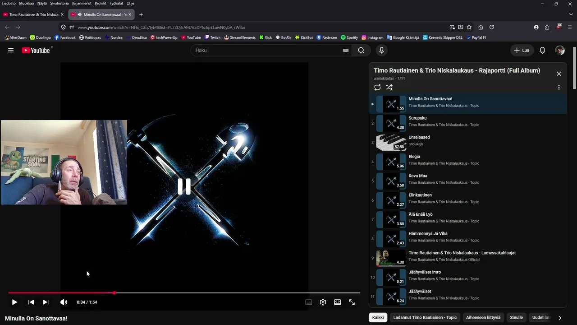This screenshot has width=577, height=325.
Task: Open Firefox application hamburger menu
Action: click(x=570, y=27)
